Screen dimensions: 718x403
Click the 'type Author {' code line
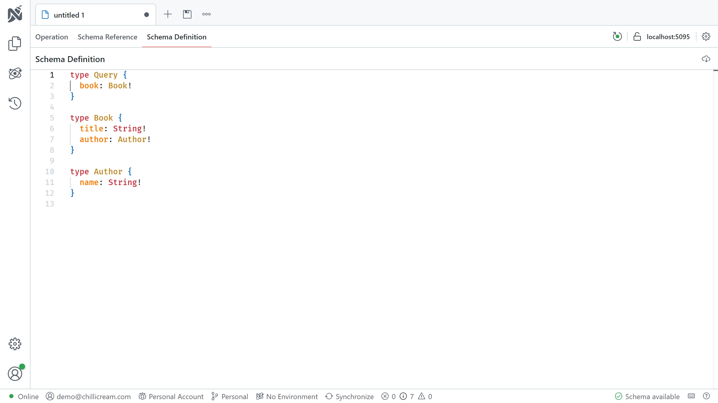click(101, 172)
